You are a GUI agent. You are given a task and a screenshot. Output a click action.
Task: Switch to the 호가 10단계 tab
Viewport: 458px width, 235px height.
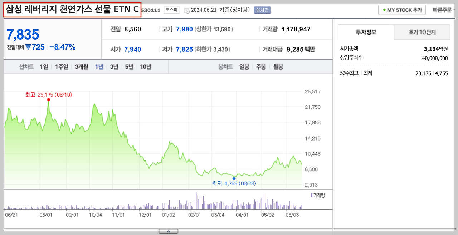coord(422,32)
